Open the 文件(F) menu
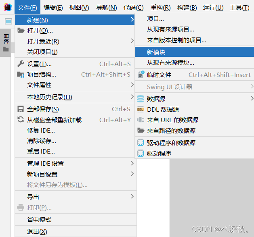The image size is (254, 237). (x=27, y=7)
